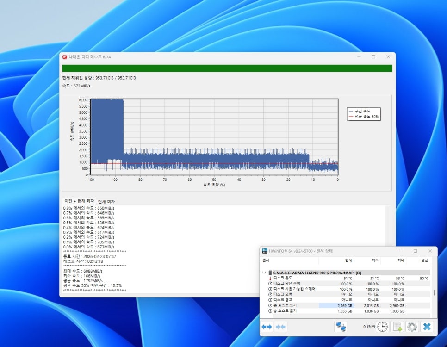Screen dimensions: 447x347
Task: Click the 현재 column header
Action: pos(348,260)
